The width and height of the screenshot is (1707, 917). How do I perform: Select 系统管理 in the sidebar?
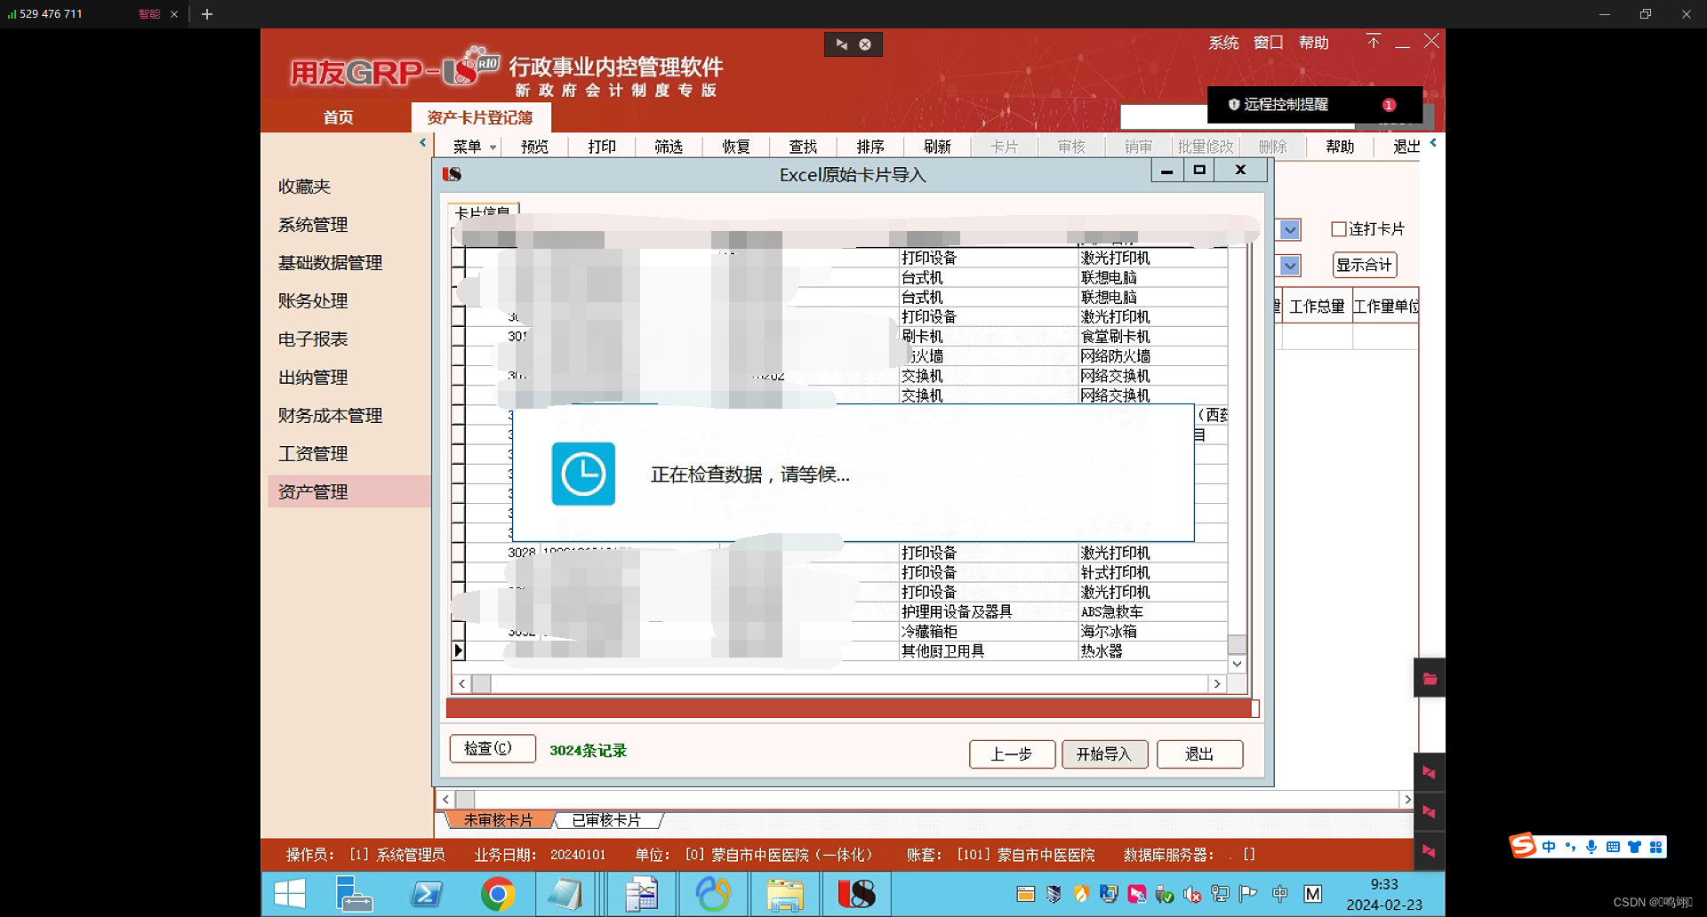pos(313,225)
